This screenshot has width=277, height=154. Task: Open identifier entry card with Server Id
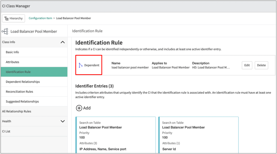(198, 135)
